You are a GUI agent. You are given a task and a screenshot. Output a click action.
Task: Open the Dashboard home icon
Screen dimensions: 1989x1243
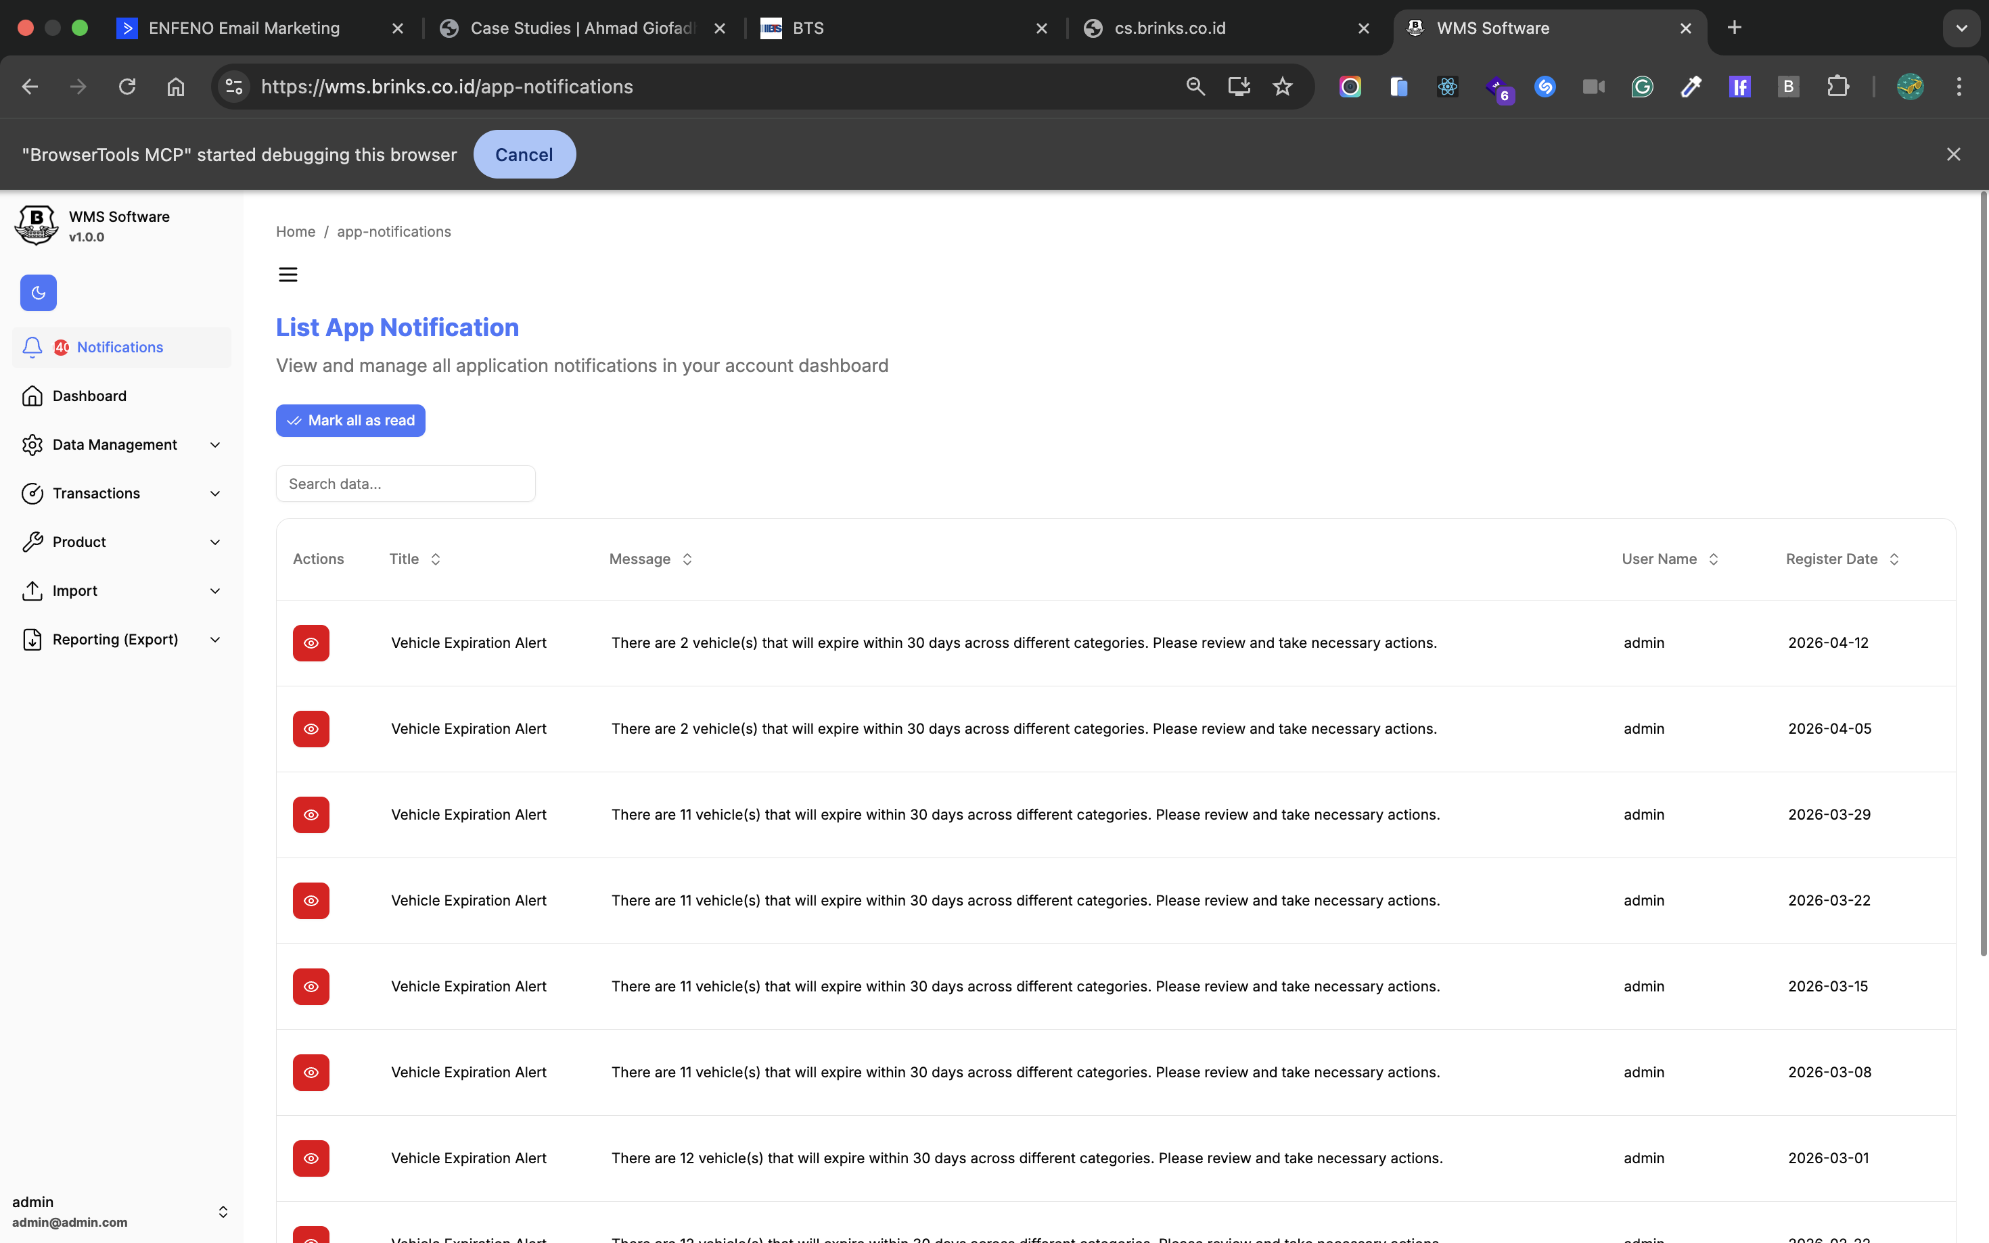pos(33,396)
